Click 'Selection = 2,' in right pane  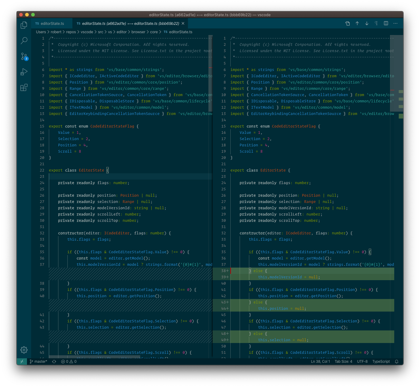tap(256, 139)
